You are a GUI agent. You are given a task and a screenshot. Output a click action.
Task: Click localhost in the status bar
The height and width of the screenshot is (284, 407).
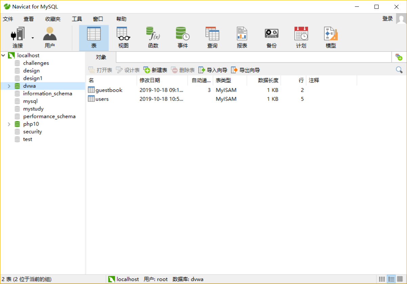(124, 279)
